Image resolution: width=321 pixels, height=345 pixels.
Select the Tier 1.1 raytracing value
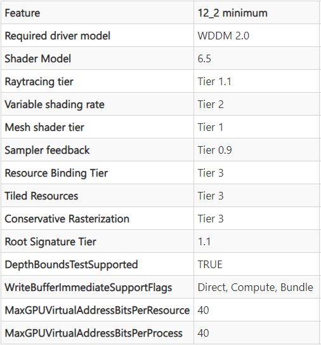(x=214, y=81)
